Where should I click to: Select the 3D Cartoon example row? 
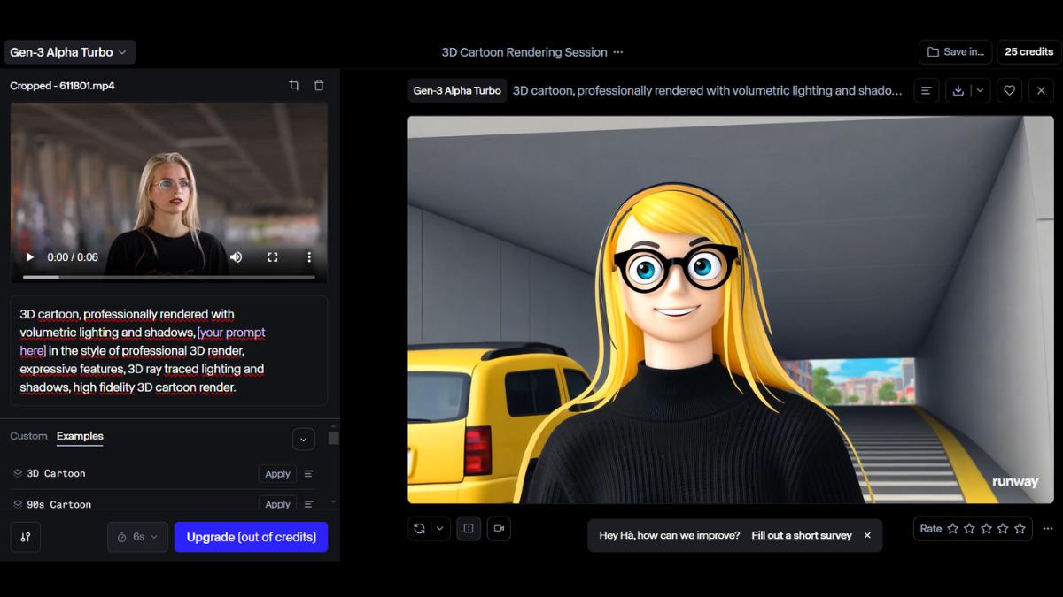[x=163, y=474]
